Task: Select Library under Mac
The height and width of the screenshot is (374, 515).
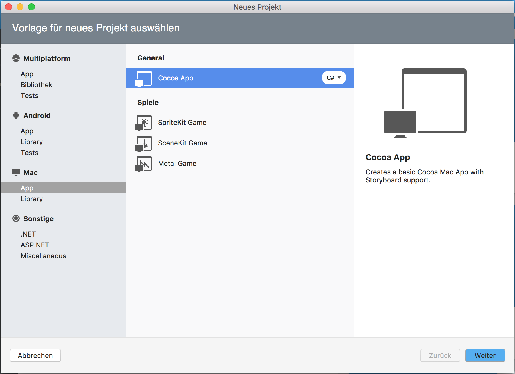Action: coord(32,199)
